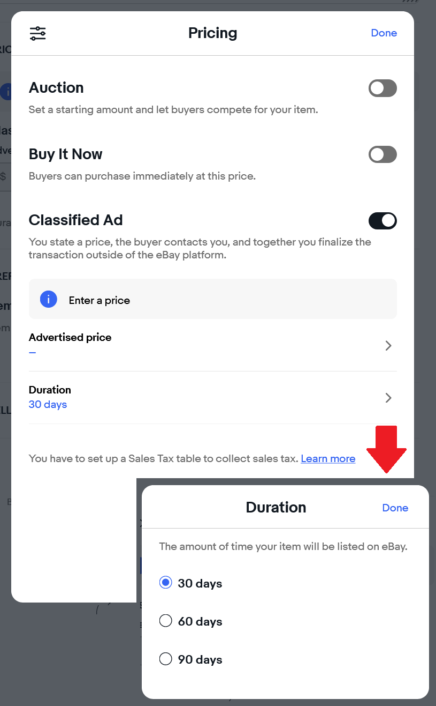436x706 pixels.
Task: Open the Duration row chevron arrow
Action: [388, 398]
